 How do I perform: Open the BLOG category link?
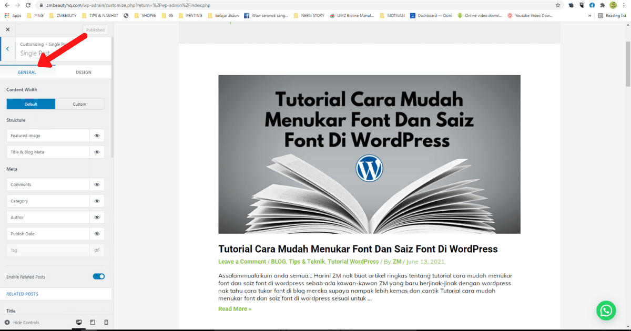(278, 261)
